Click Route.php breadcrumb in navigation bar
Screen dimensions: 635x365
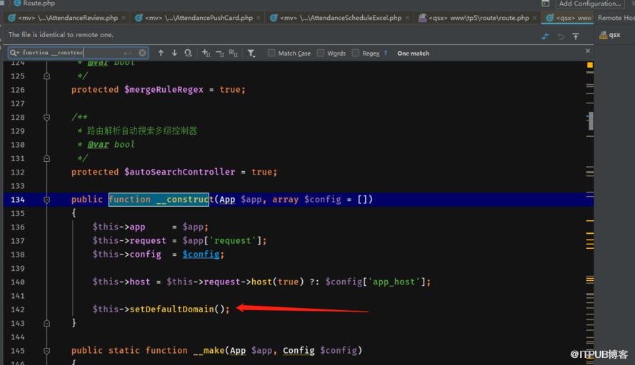[34, 4]
